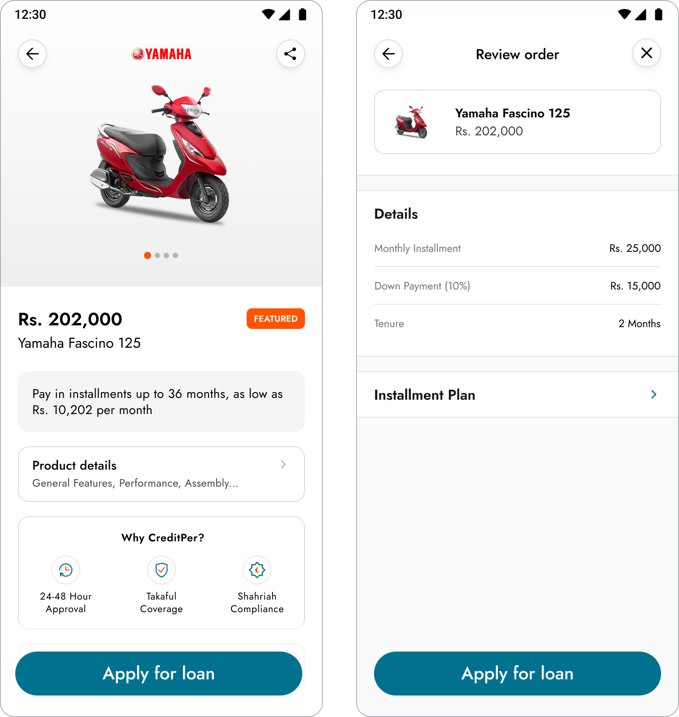Select the Why CreditPer heading
This screenshot has height=717, width=679.
pyautogui.click(x=161, y=538)
